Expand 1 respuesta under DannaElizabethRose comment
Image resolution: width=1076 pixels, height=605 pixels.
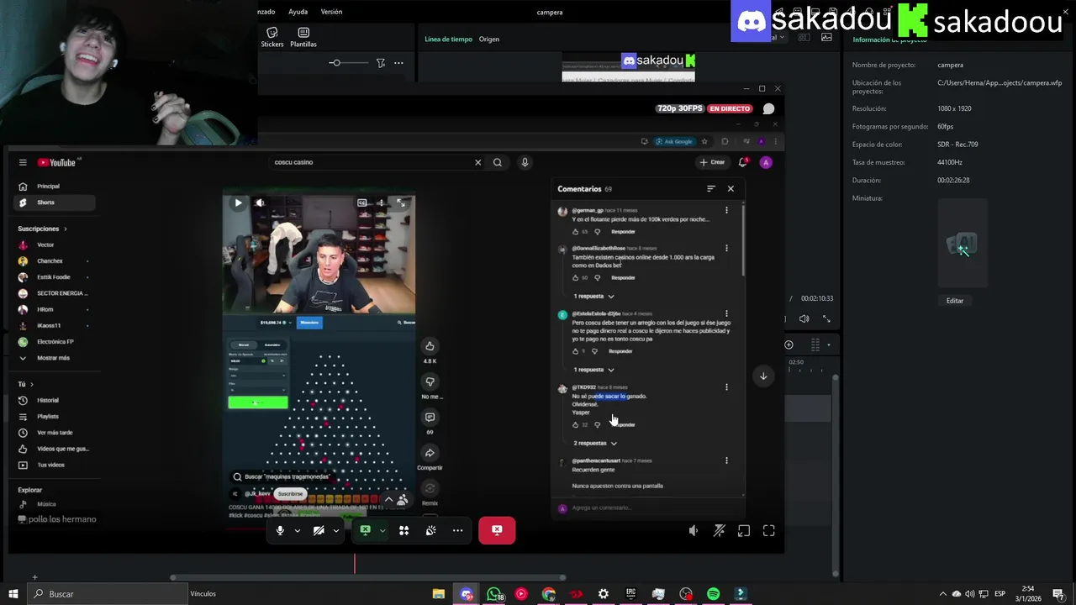tap(593, 297)
